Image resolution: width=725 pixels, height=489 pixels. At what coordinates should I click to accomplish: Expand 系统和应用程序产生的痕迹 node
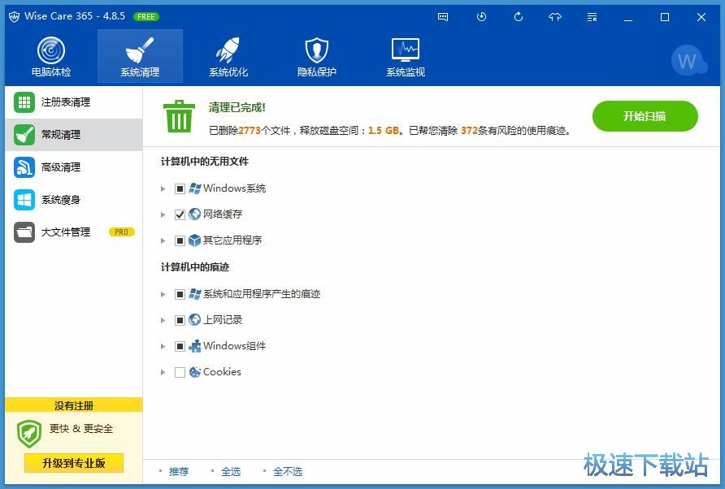(x=163, y=294)
